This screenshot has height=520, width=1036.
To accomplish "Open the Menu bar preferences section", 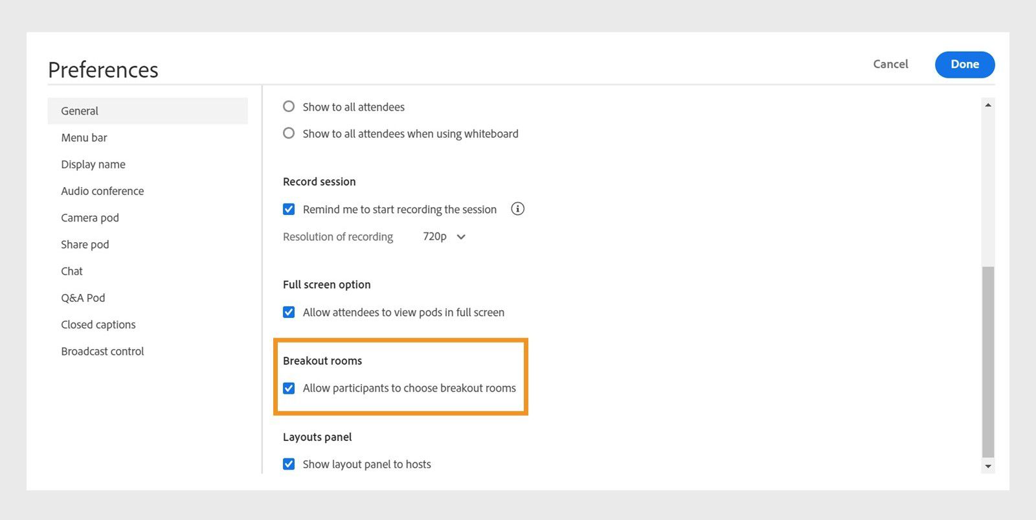I will (84, 137).
